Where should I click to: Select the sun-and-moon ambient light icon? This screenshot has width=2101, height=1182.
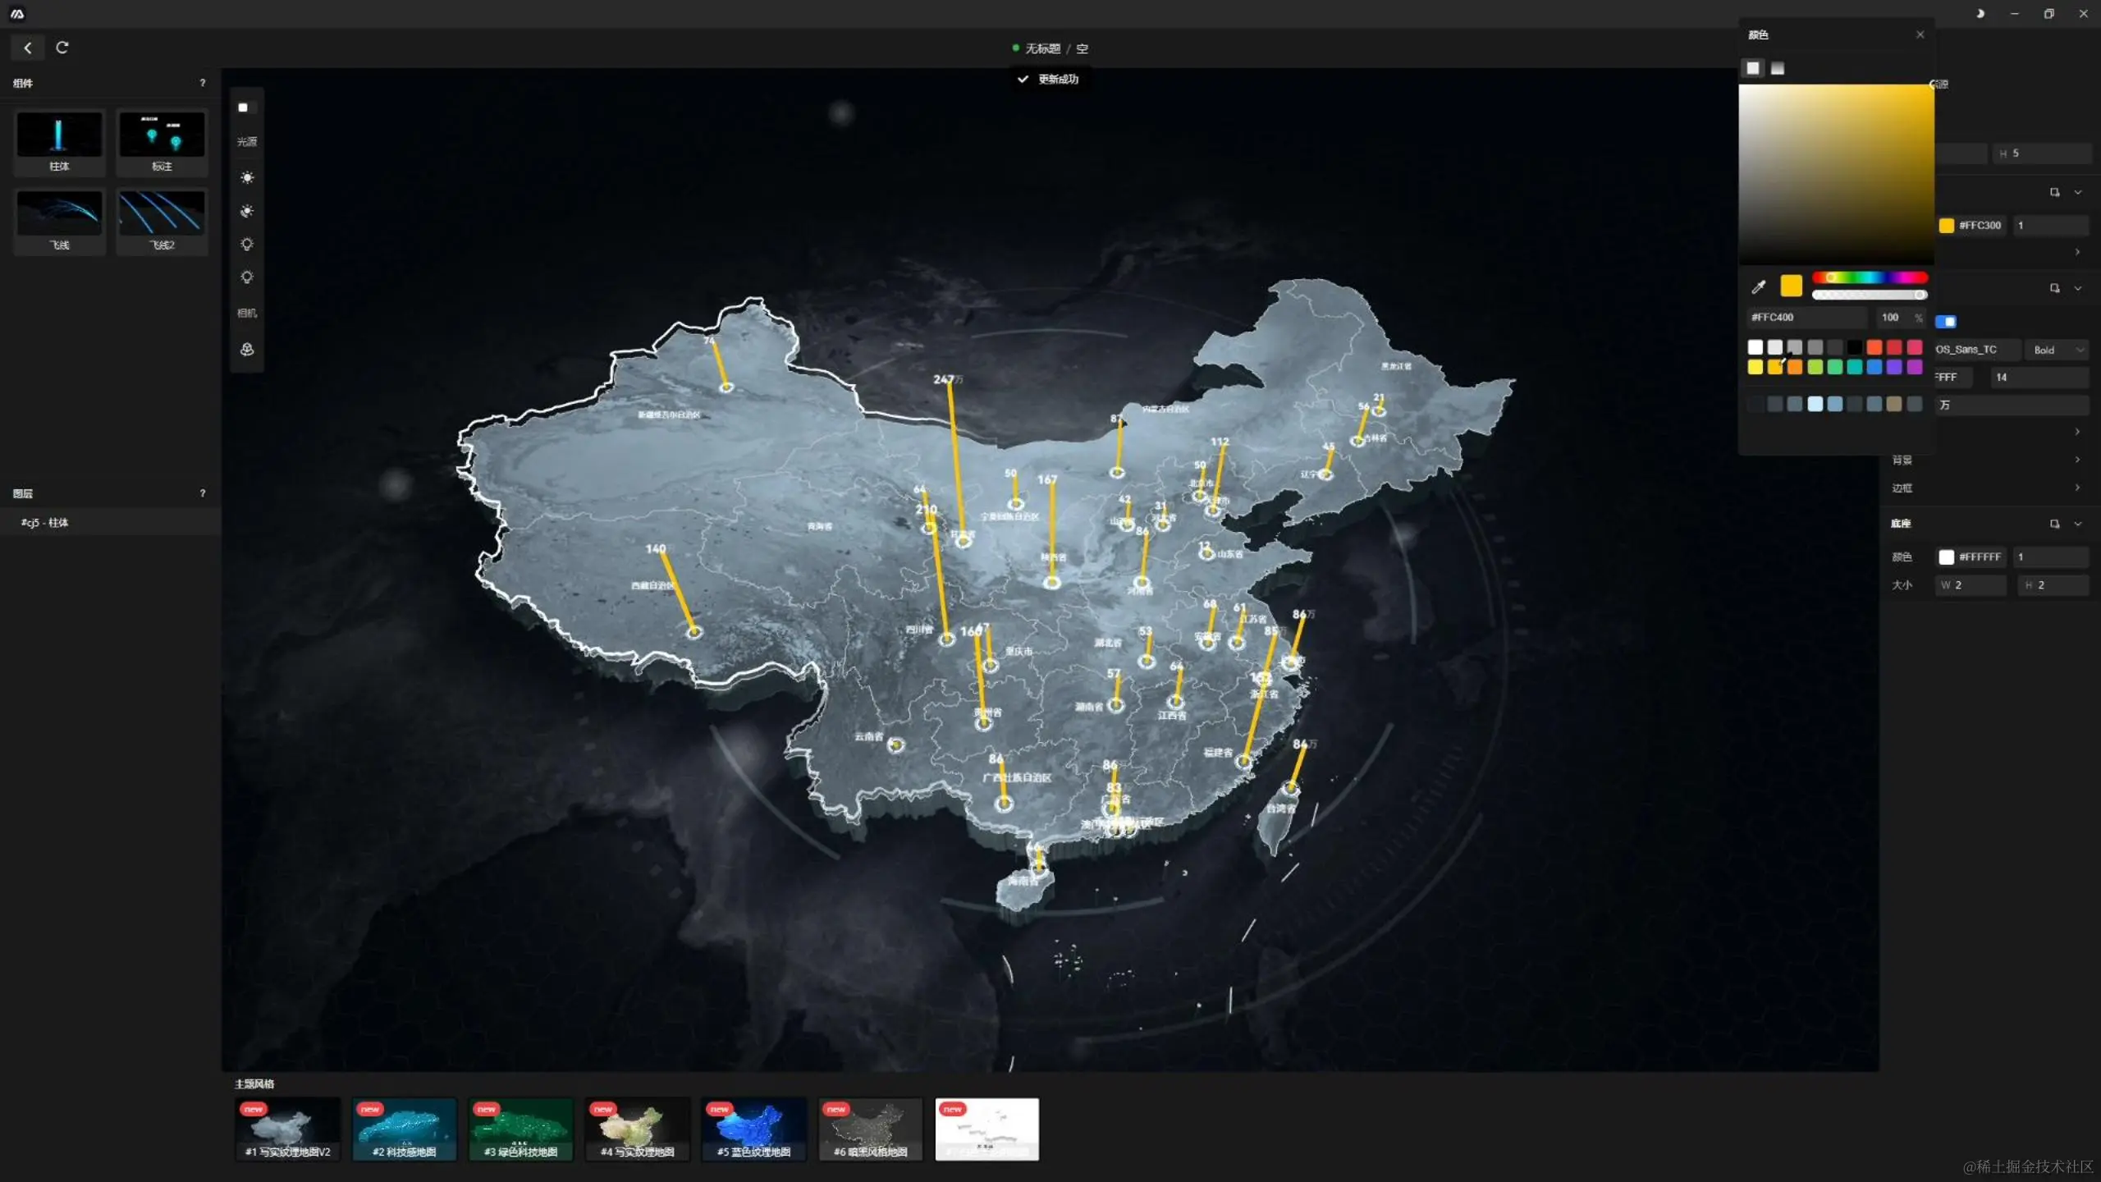point(247,211)
